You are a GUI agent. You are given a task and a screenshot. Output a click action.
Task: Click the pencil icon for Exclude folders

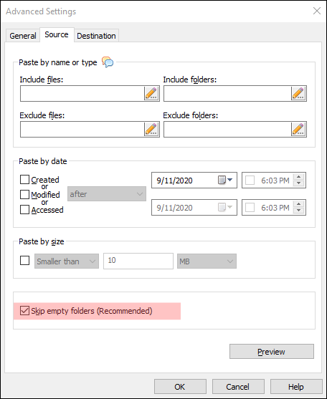click(x=298, y=129)
